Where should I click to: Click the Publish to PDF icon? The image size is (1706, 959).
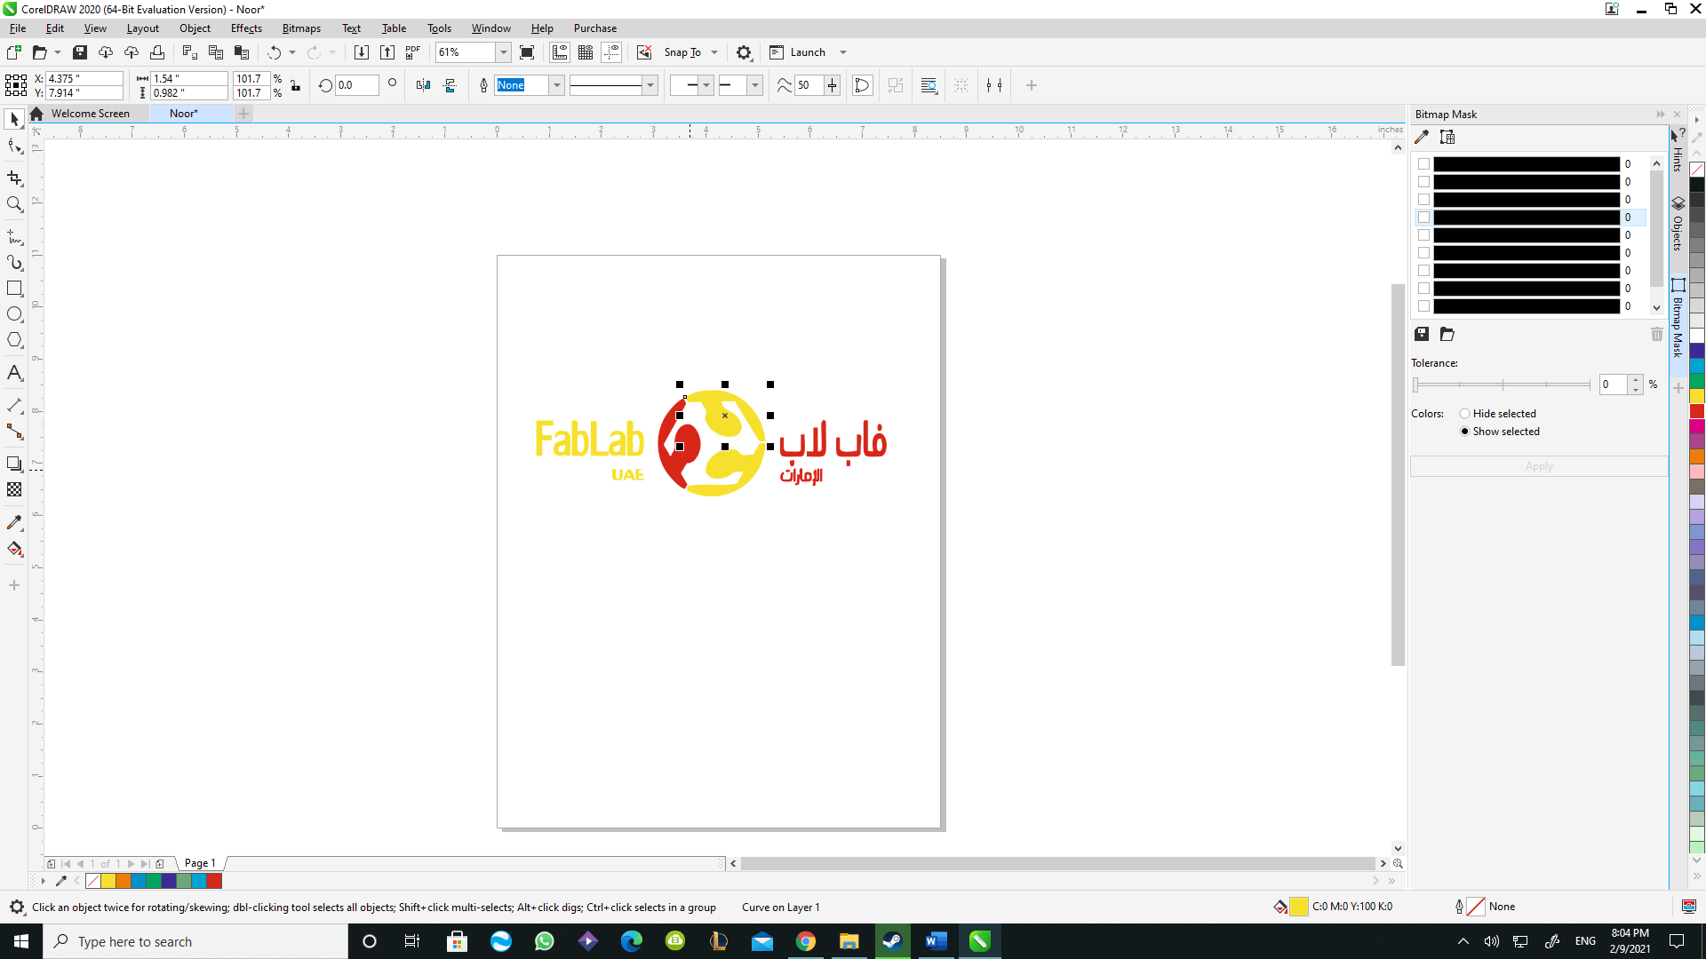click(x=413, y=52)
